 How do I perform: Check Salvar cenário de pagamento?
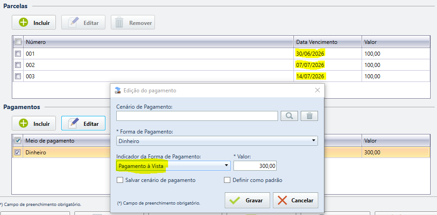(120, 180)
